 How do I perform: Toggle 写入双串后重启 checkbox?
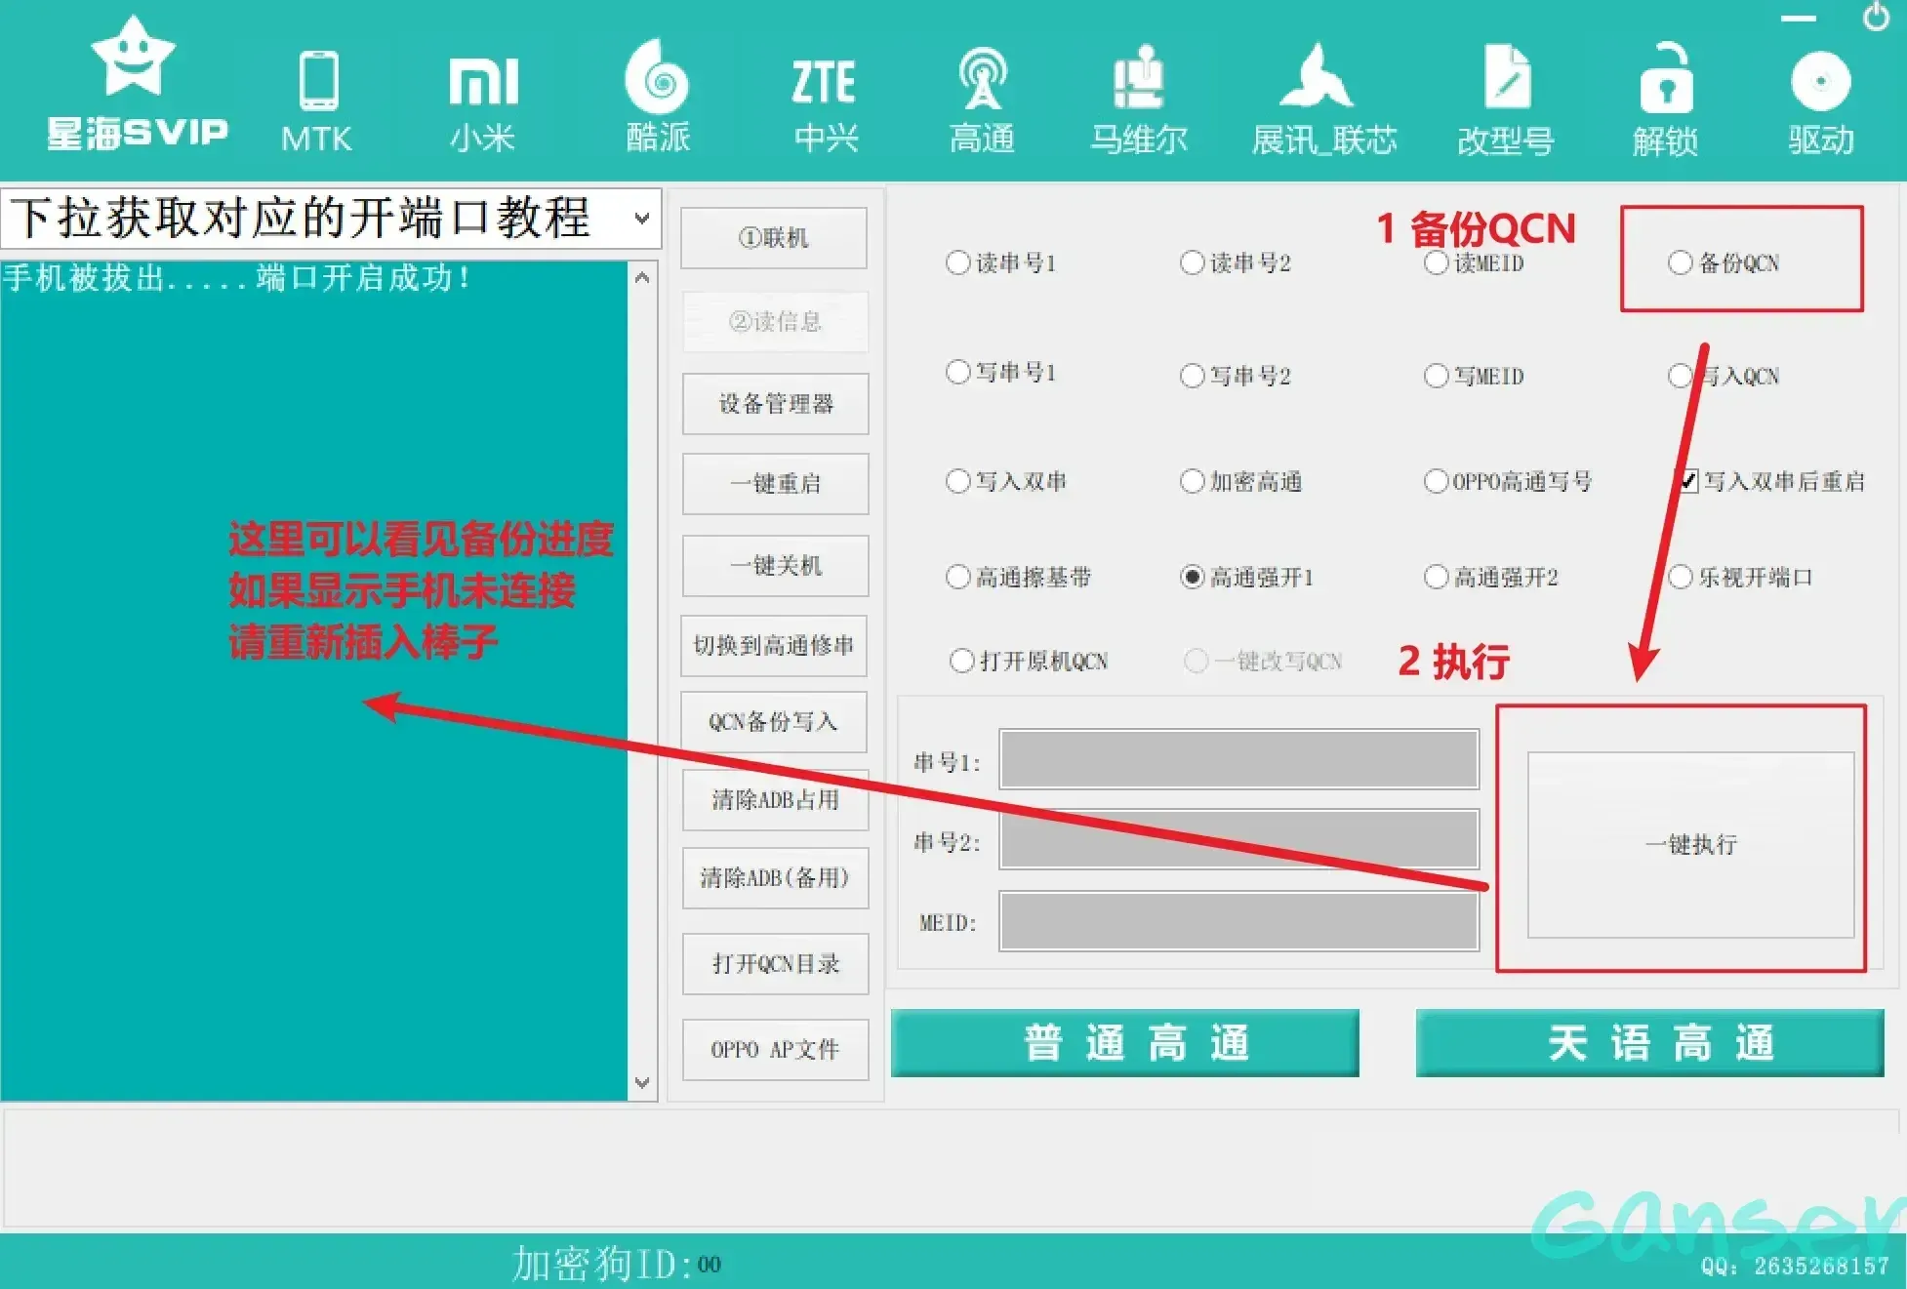[1687, 481]
